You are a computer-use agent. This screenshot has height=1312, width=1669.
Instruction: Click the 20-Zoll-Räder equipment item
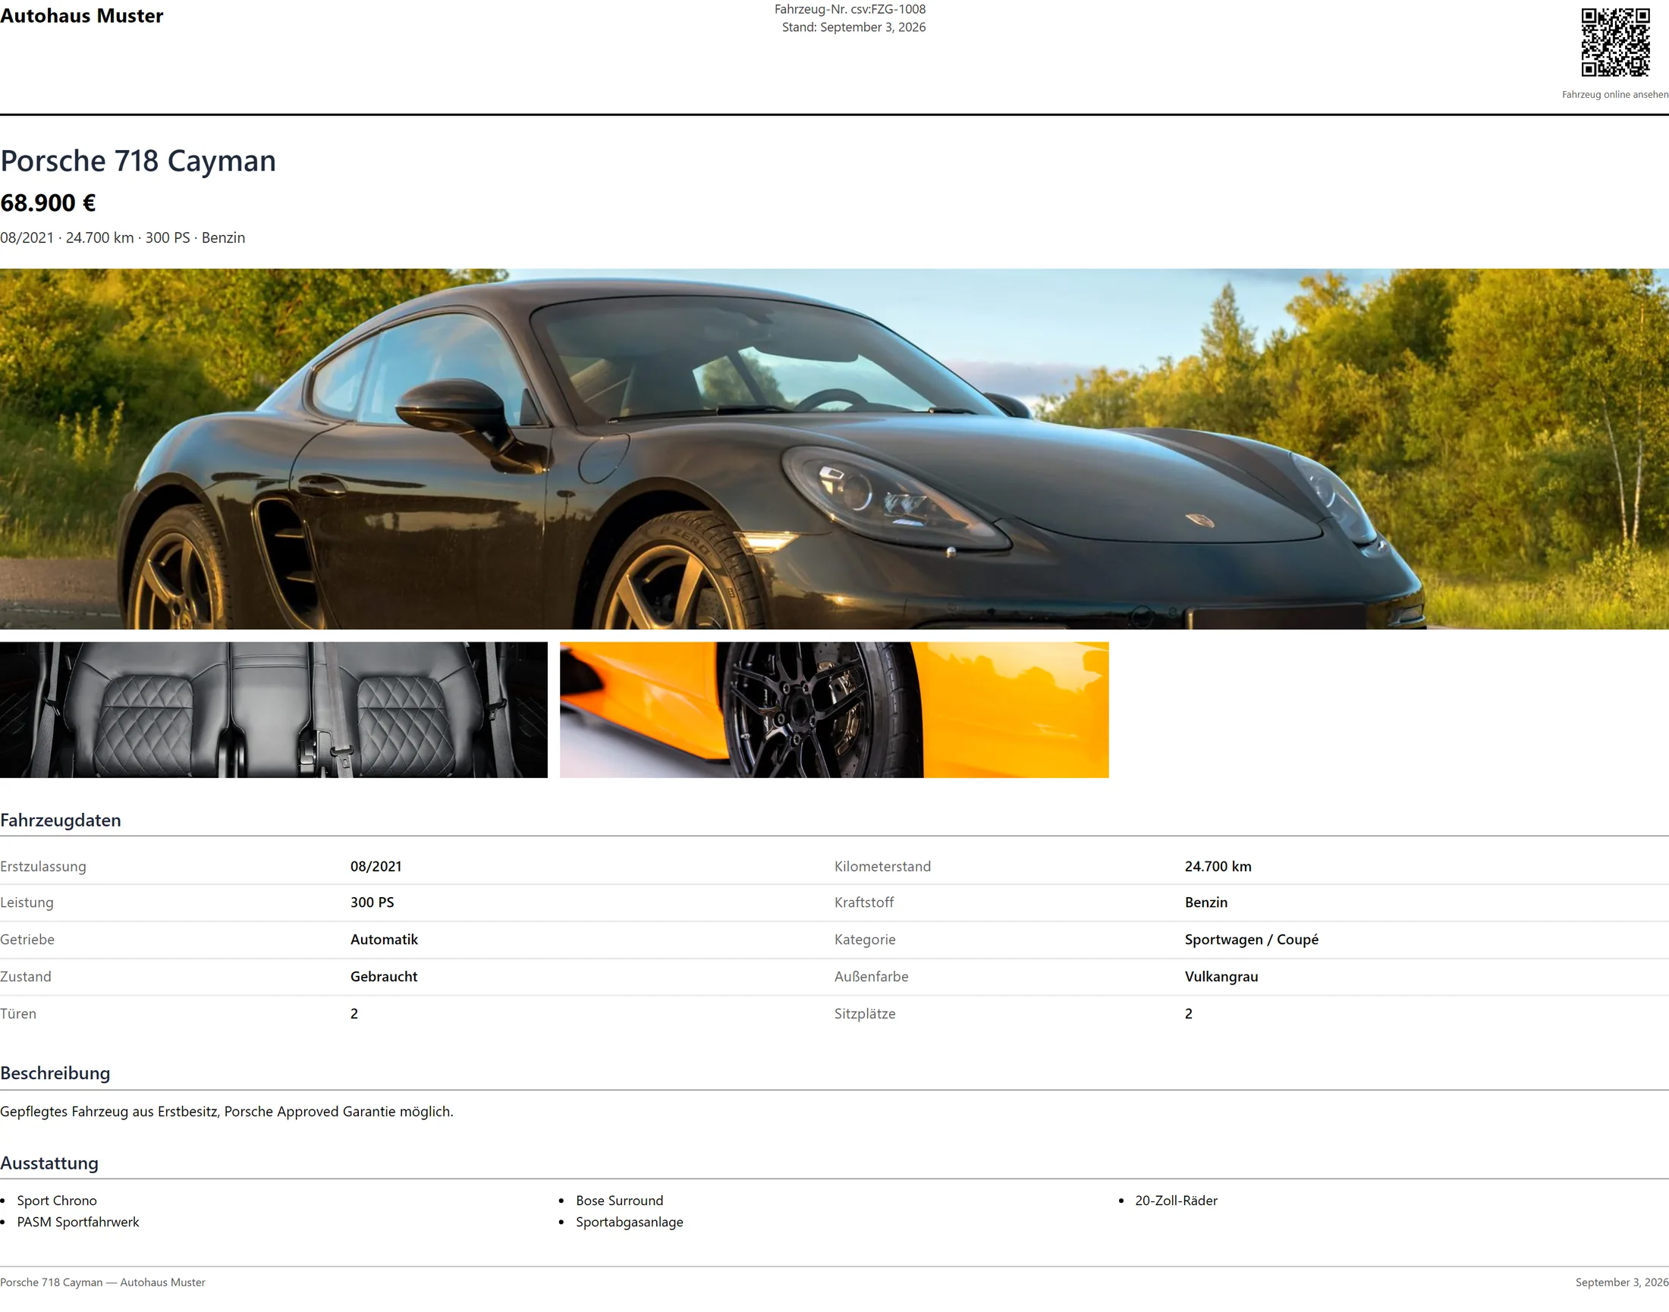(x=1176, y=1201)
